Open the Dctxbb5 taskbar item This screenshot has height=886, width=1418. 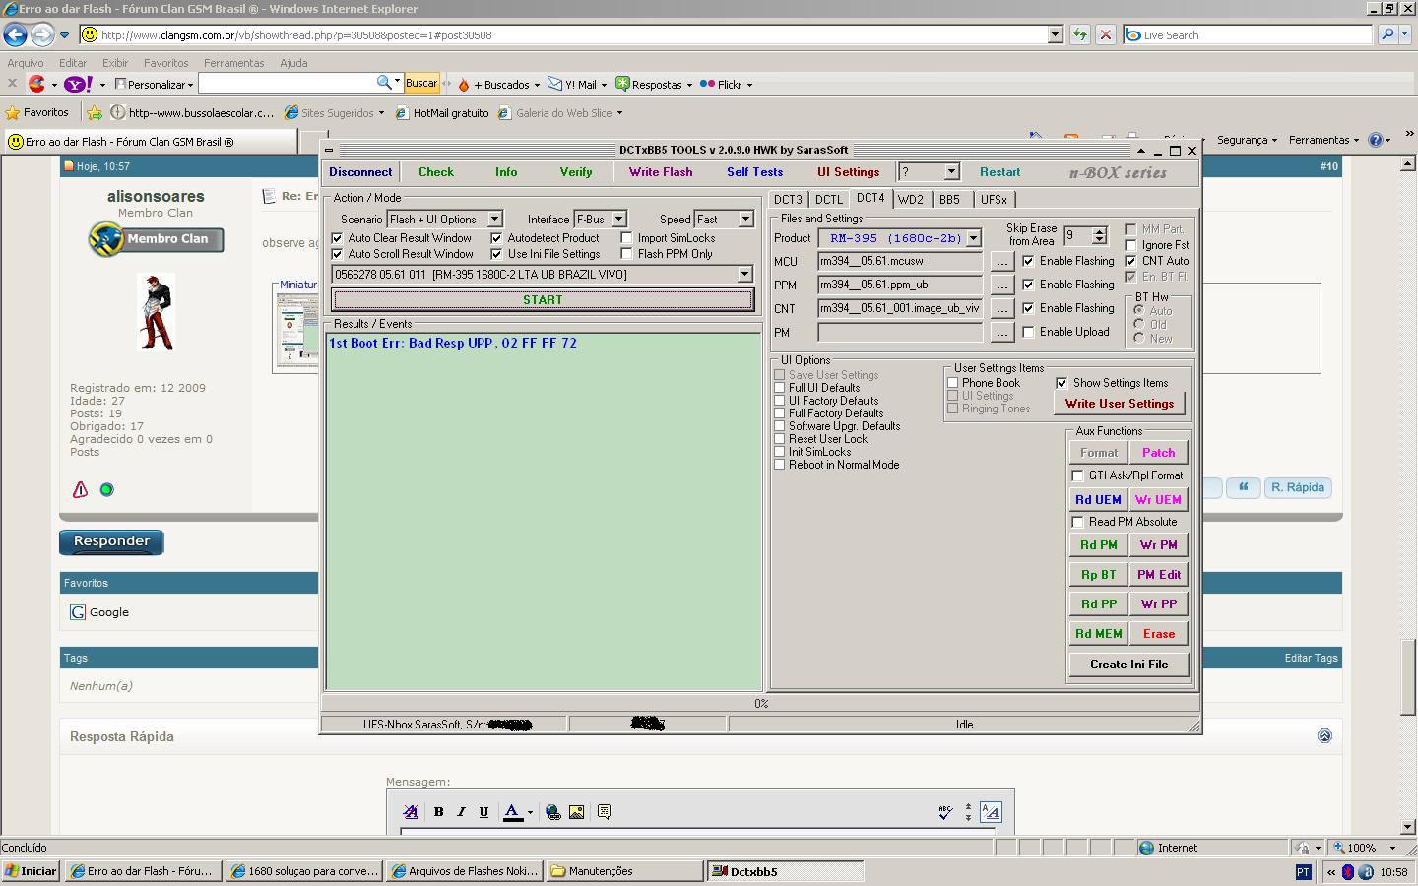click(785, 871)
